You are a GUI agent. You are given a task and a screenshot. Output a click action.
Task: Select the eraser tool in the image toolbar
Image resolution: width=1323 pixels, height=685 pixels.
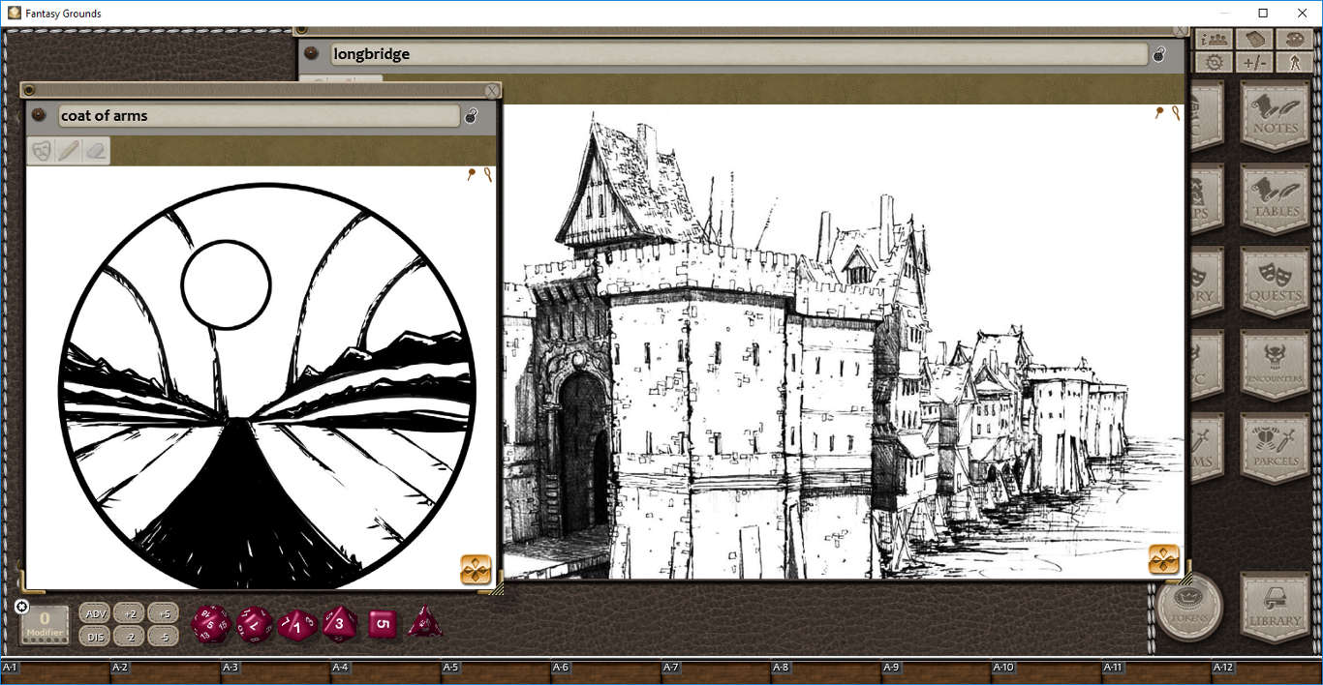click(x=96, y=151)
